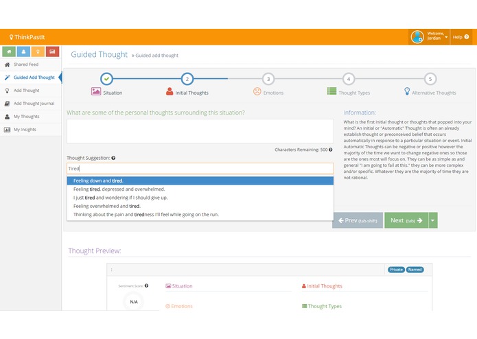Click the N/A sentiment score circle
Viewport: 477px width, 339px height.
pos(134,302)
